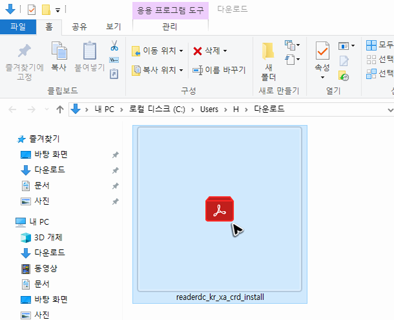This screenshot has width=394, height=320.
Task: Select 다운로드 under Quick access
Action: (x=50, y=170)
